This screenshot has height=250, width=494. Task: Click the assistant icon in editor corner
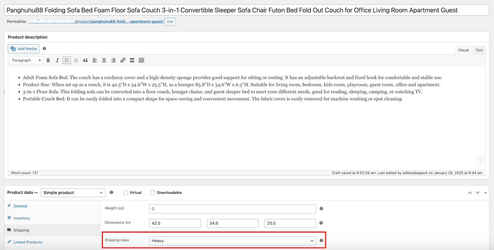coord(481,161)
